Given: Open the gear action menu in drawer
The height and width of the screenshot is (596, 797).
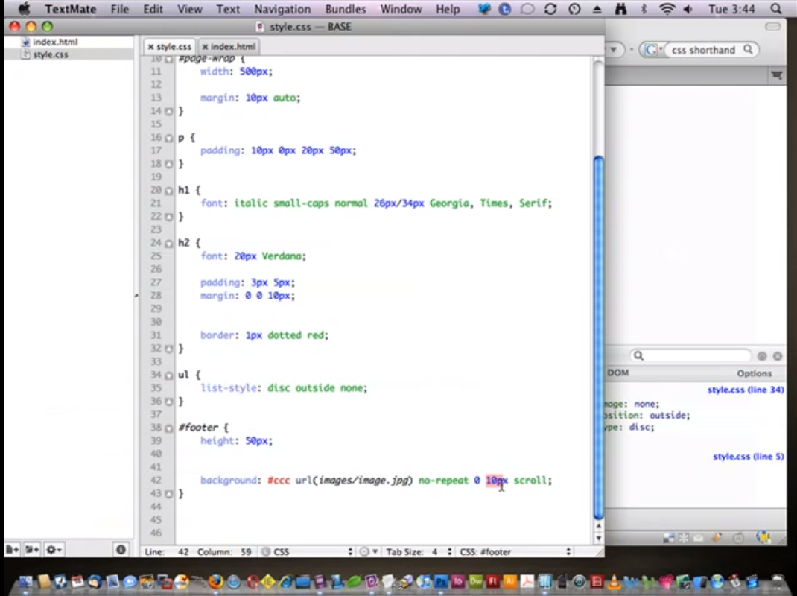Looking at the screenshot, I should click(x=54, y=550).
